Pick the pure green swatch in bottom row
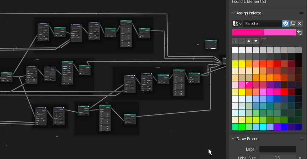 [x=242, y=127]
